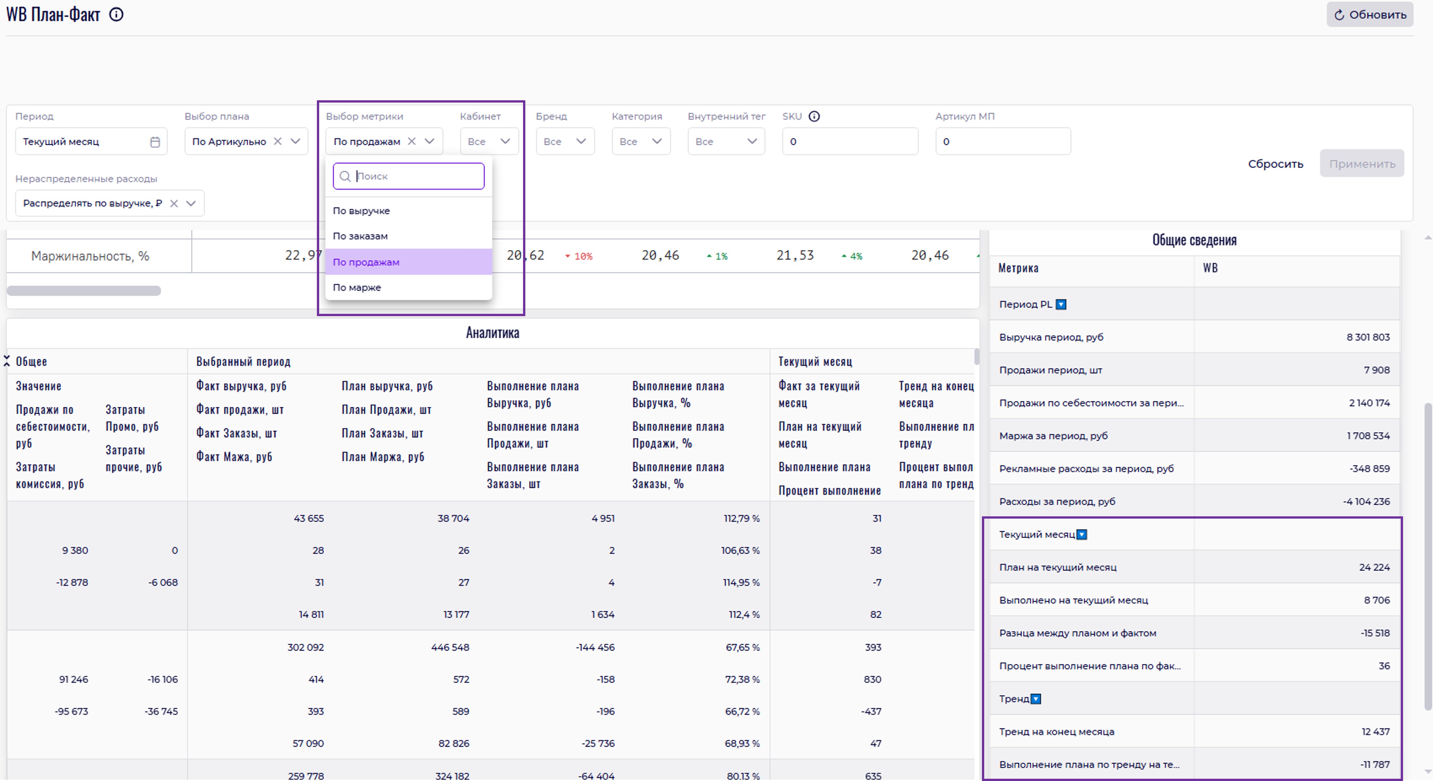The height and width of the screenshot is (781, 1433).
Task: Collapse the Текущий месяц section arrow
Action: point(1082,535)
